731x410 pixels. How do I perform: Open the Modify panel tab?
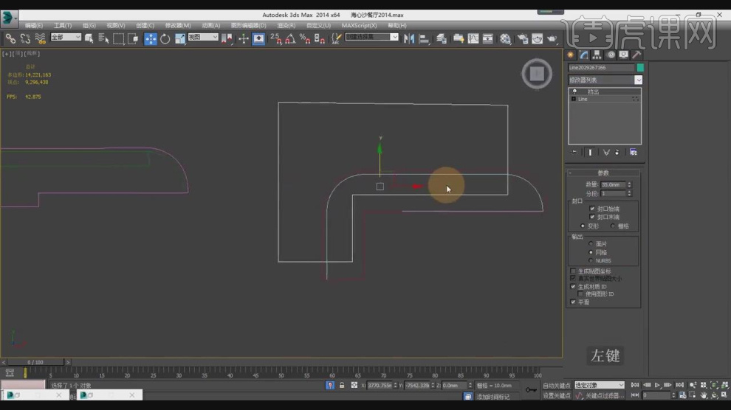click(x=583, y=55)
